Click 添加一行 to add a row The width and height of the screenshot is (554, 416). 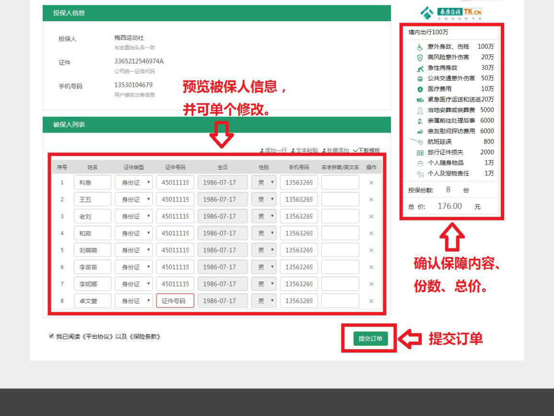click(273, 150)
